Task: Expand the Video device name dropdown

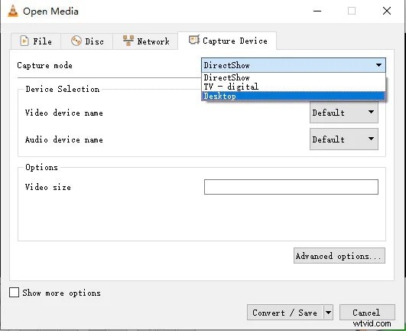Action: point(344,113)
